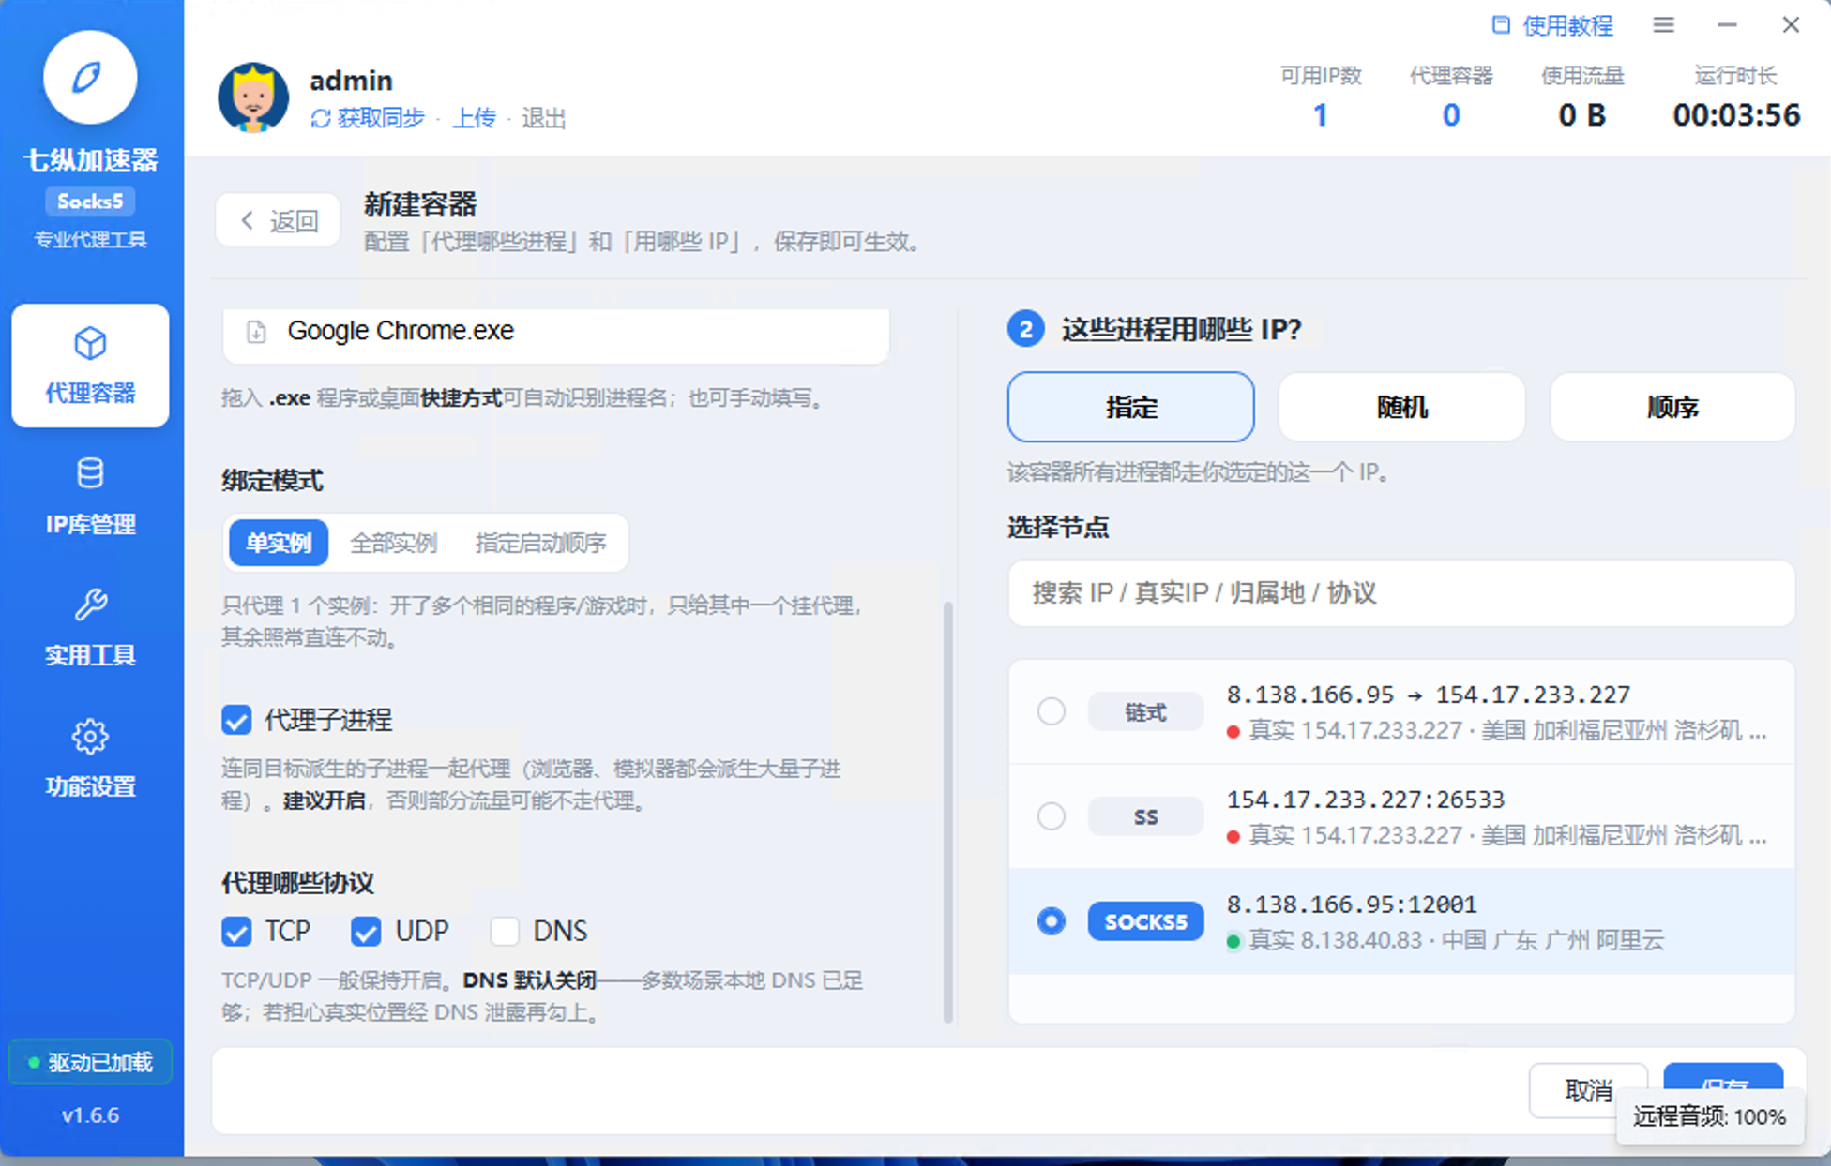The width and height of the screenshot is (1831, 1166).
Task: Select the SOCKS5 node radio button
Action: point(1051,921)
